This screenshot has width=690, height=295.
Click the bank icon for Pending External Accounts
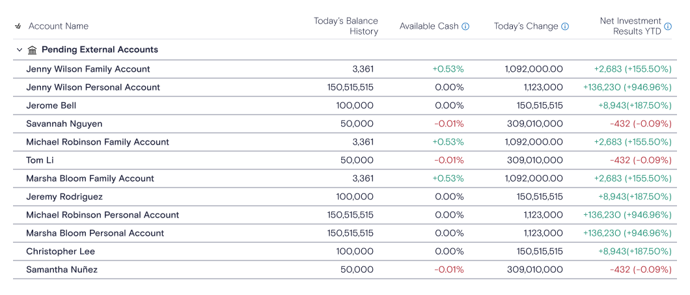[x=32, y=50]
